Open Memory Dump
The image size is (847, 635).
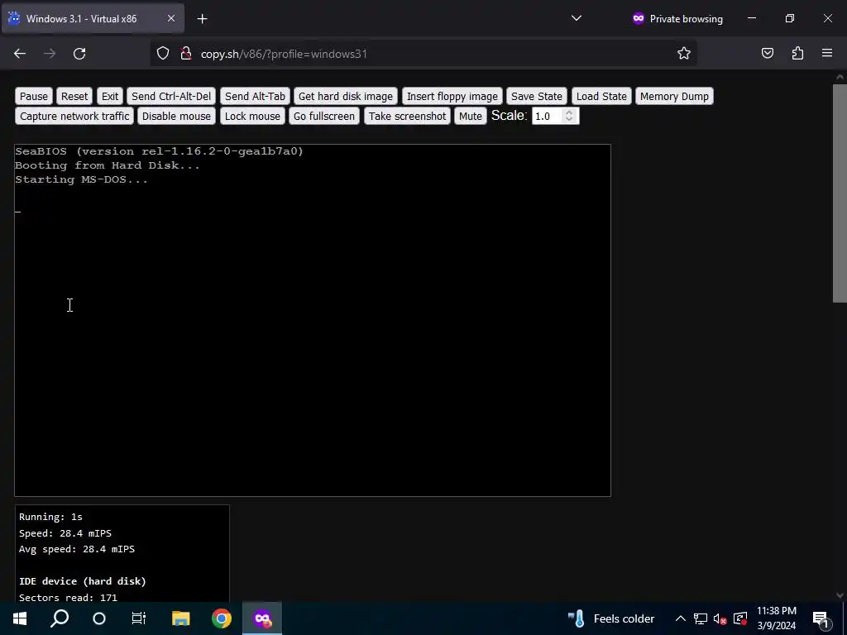(x=674, y=96)
